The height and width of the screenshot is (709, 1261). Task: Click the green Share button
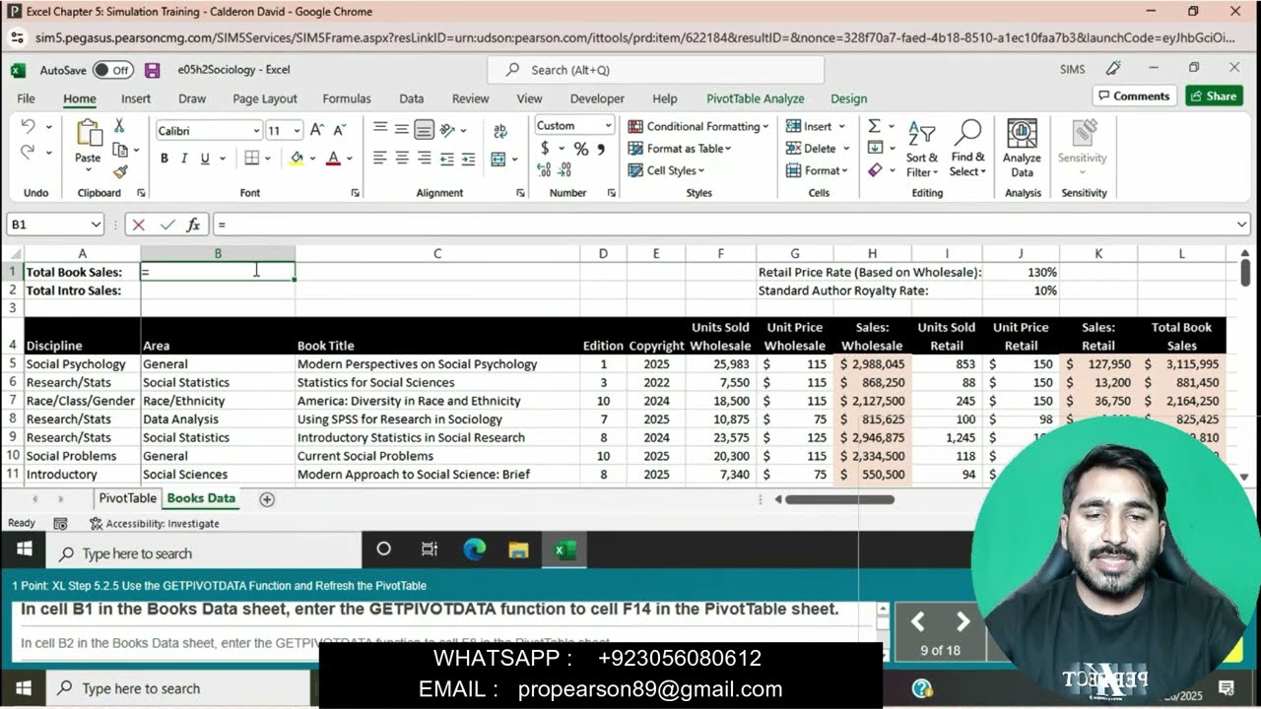[1214, 96]
